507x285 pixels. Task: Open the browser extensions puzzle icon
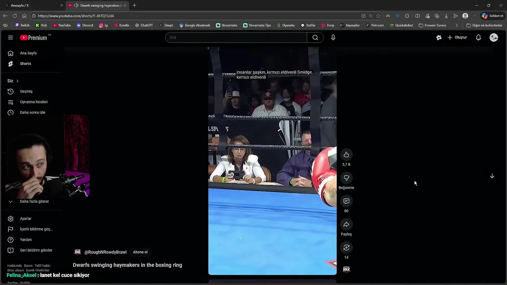[407, 16]
